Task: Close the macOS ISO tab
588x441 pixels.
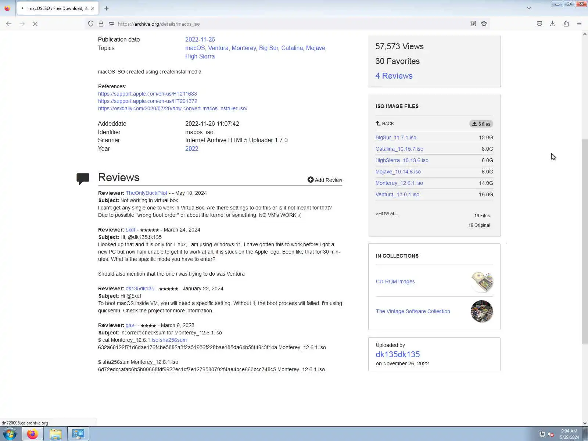Action: 93,8
